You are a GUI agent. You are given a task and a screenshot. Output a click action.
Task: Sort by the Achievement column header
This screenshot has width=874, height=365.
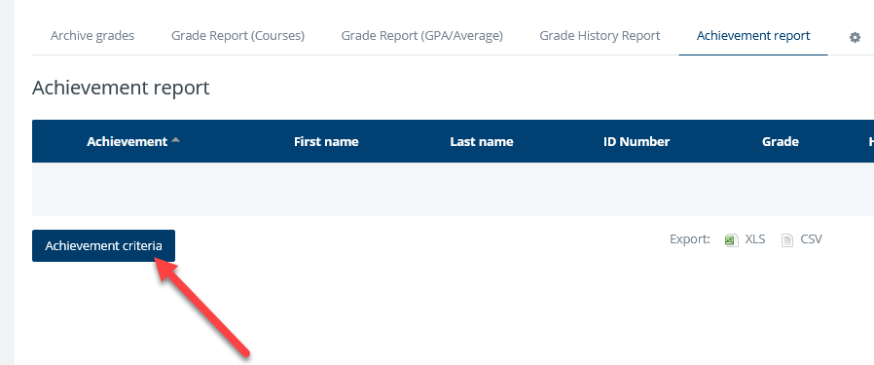coord(127,141)
